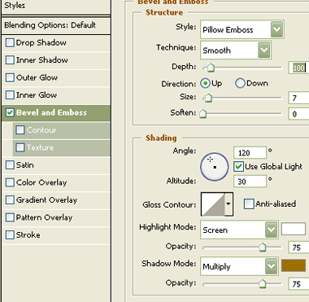Select the Inner Shadow list label
The height and width of the screenshot is (302, 309).
pos(41,60)
